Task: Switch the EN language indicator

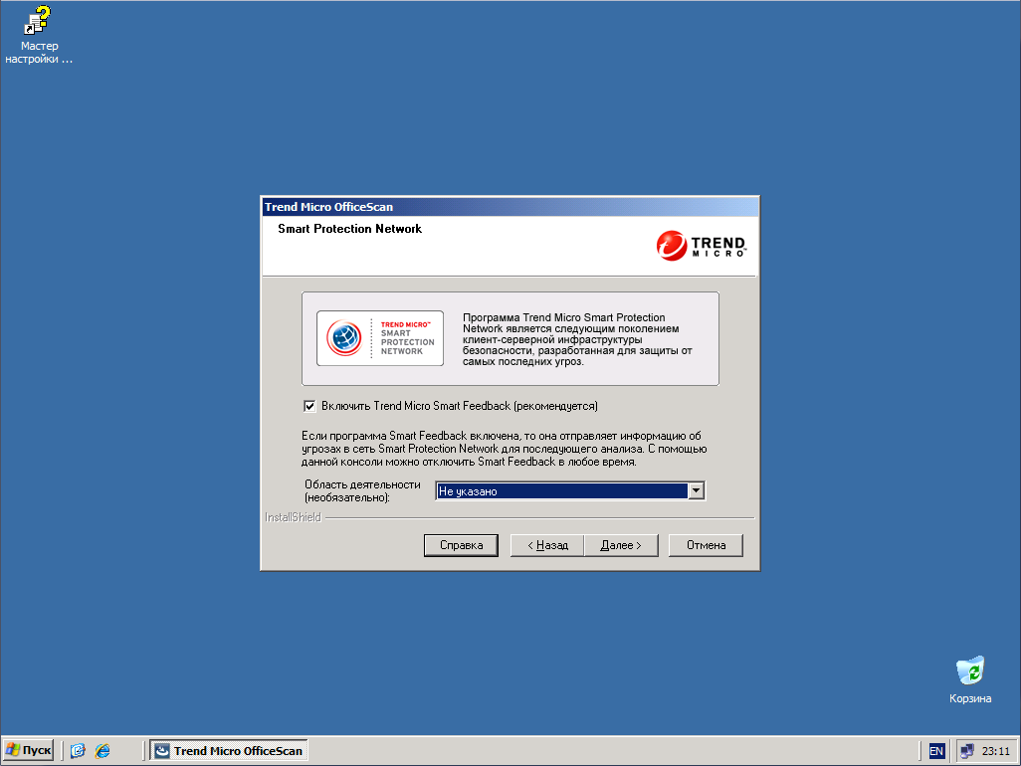Action: pos(936,751)
